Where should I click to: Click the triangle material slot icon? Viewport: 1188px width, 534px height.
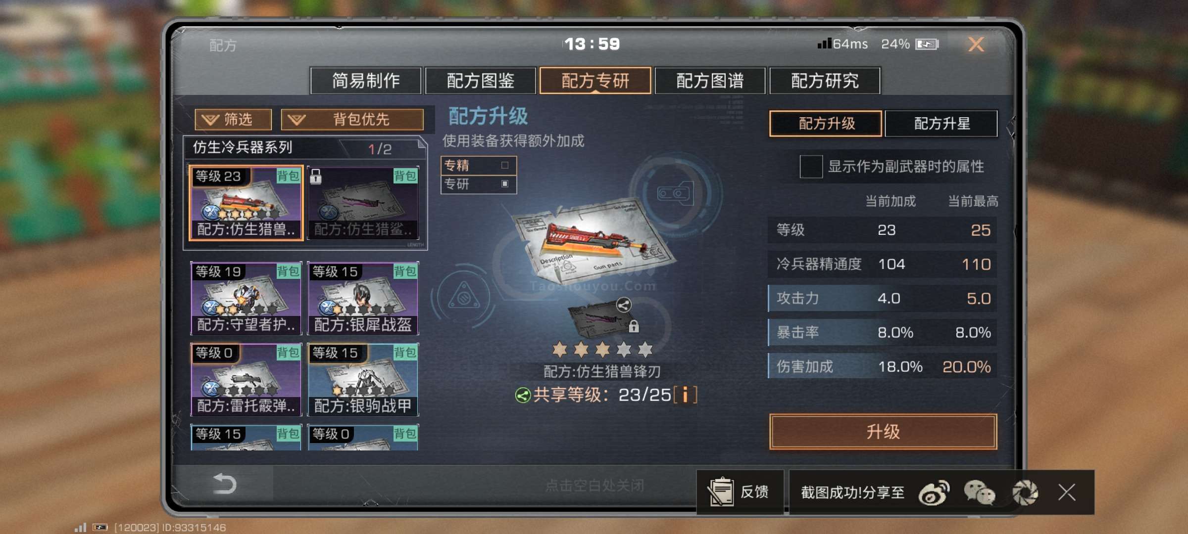(x=464, y=297)
